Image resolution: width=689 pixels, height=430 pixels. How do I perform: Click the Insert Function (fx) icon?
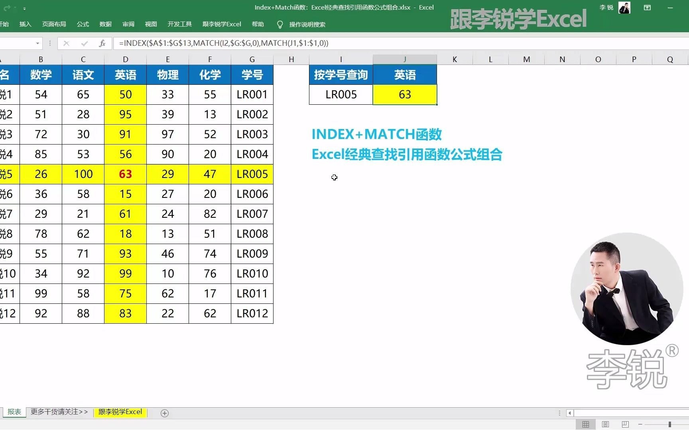coord(102,43)
